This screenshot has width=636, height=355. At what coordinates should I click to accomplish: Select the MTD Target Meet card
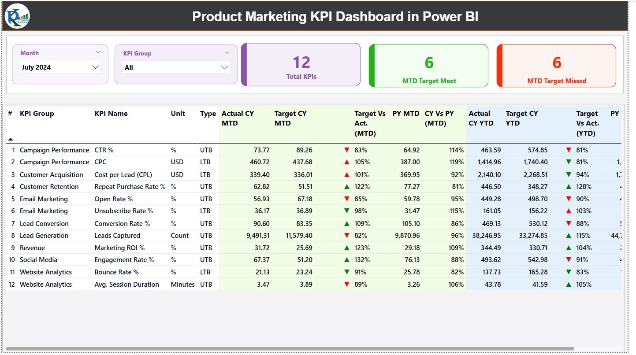pos(428,65)
